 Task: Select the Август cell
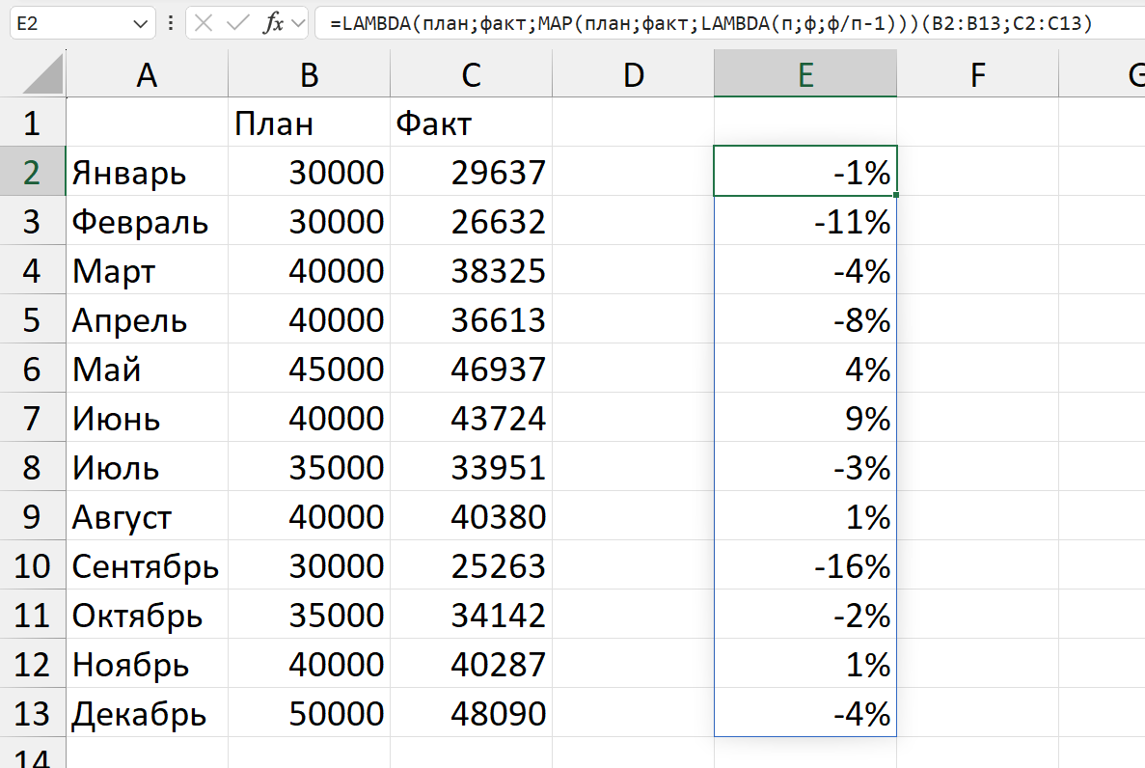click(147, 516)
